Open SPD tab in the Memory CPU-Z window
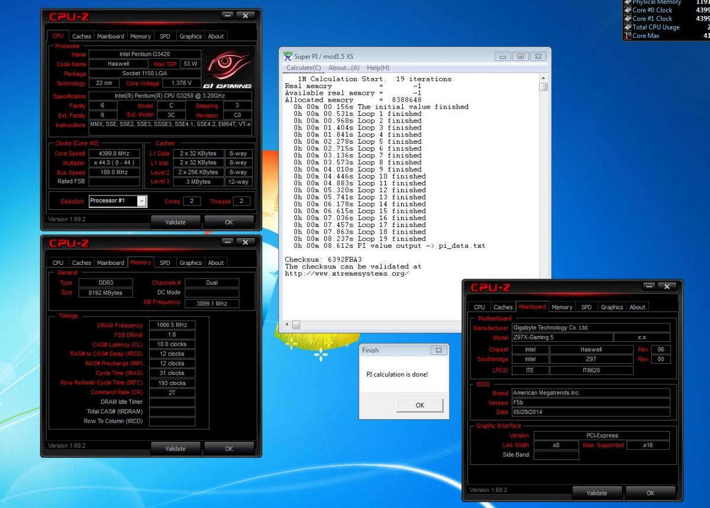This screenshot has height=508, width=710. point(165,263)
